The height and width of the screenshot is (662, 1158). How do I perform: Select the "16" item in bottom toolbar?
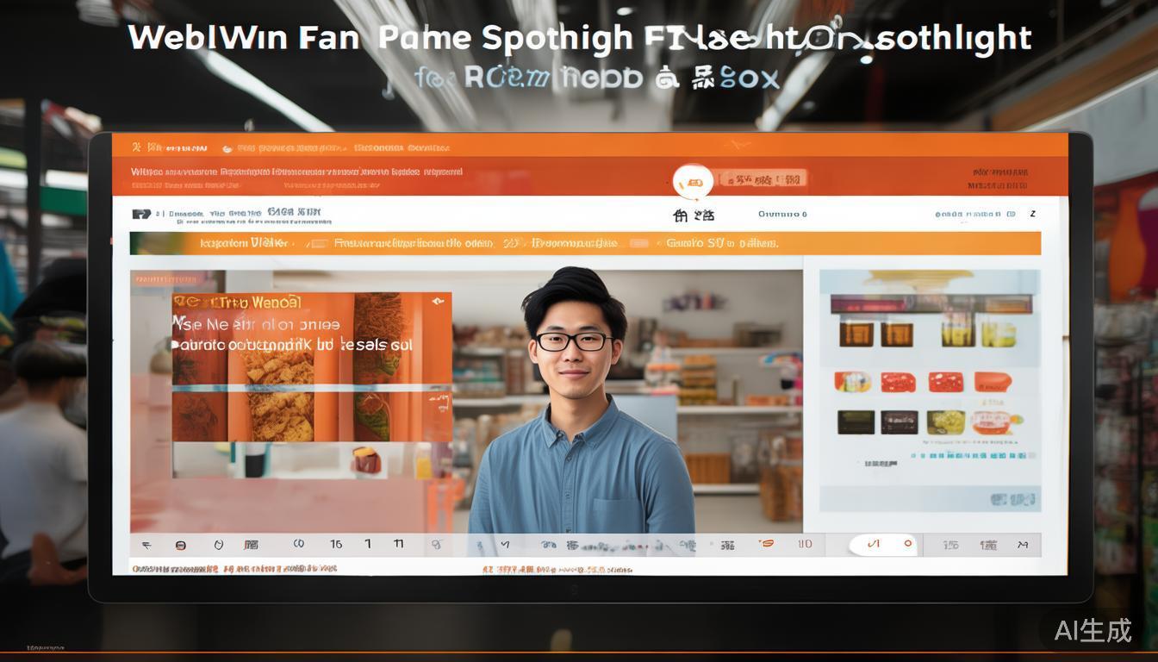(x=336, y=544)
